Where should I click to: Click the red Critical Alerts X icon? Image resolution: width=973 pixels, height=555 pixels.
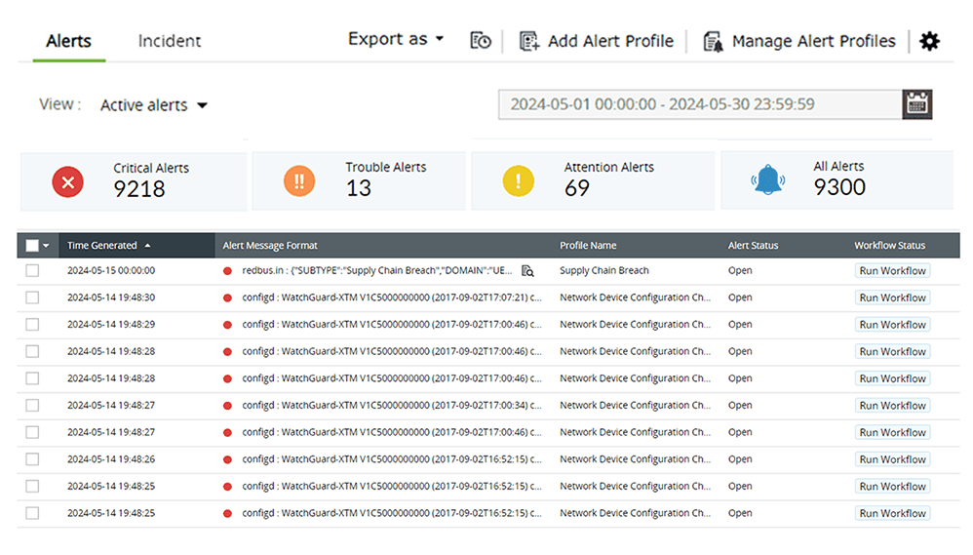coord(67,181)
